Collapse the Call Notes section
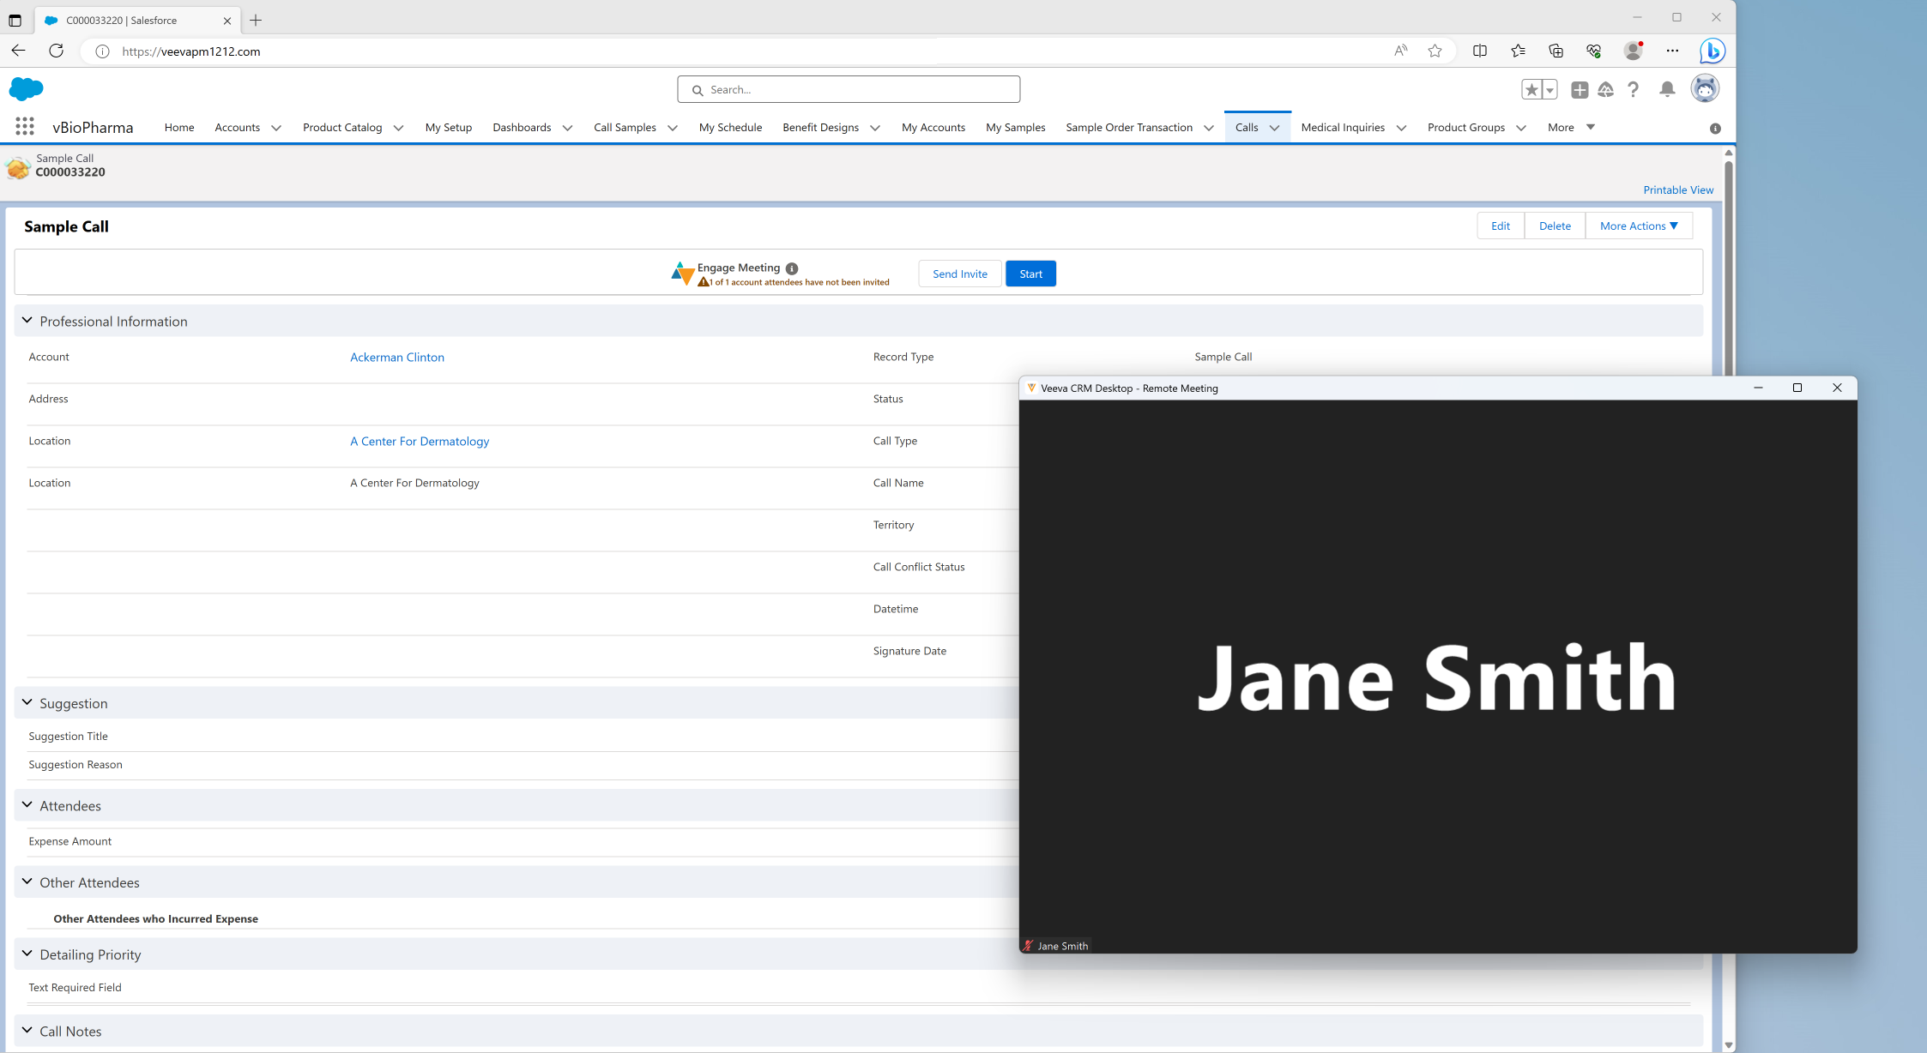 pos(27,1031)
